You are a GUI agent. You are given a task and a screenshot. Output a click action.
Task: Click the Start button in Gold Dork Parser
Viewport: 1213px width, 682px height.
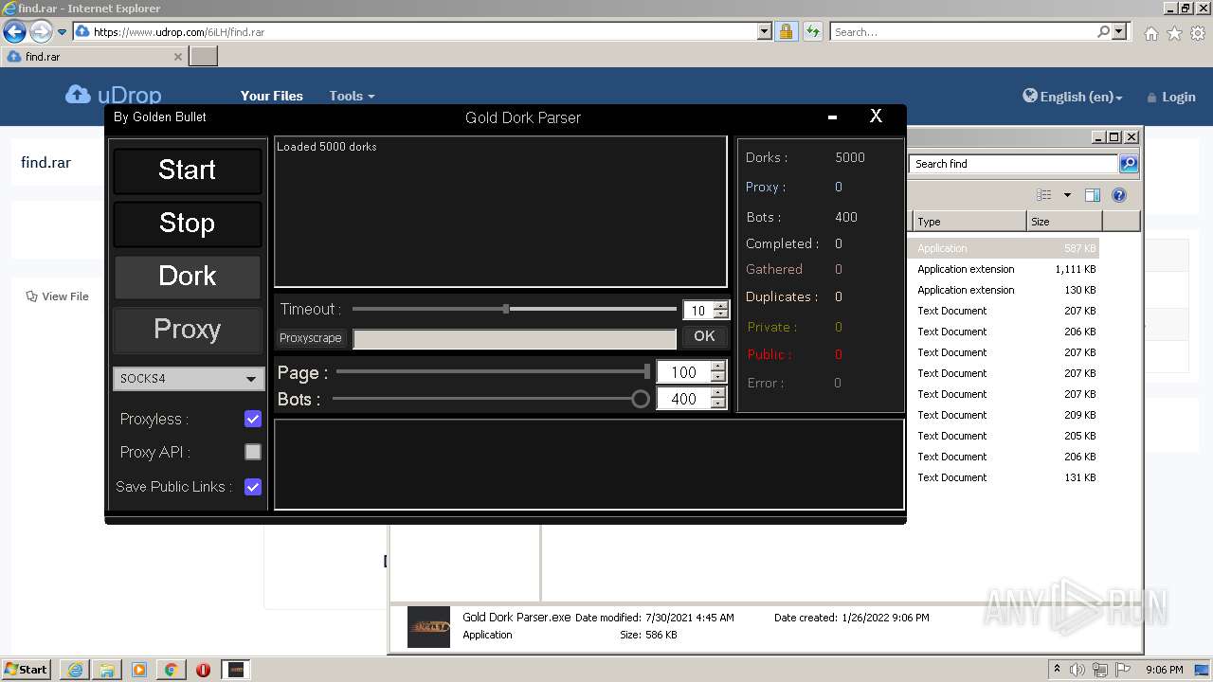click(187, 170)
